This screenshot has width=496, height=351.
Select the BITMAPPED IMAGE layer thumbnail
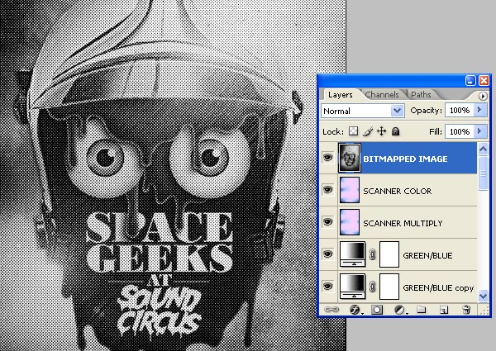pos(350,158)
